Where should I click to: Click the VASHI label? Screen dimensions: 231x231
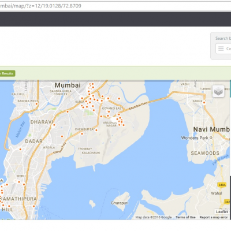tap(185, 84)
